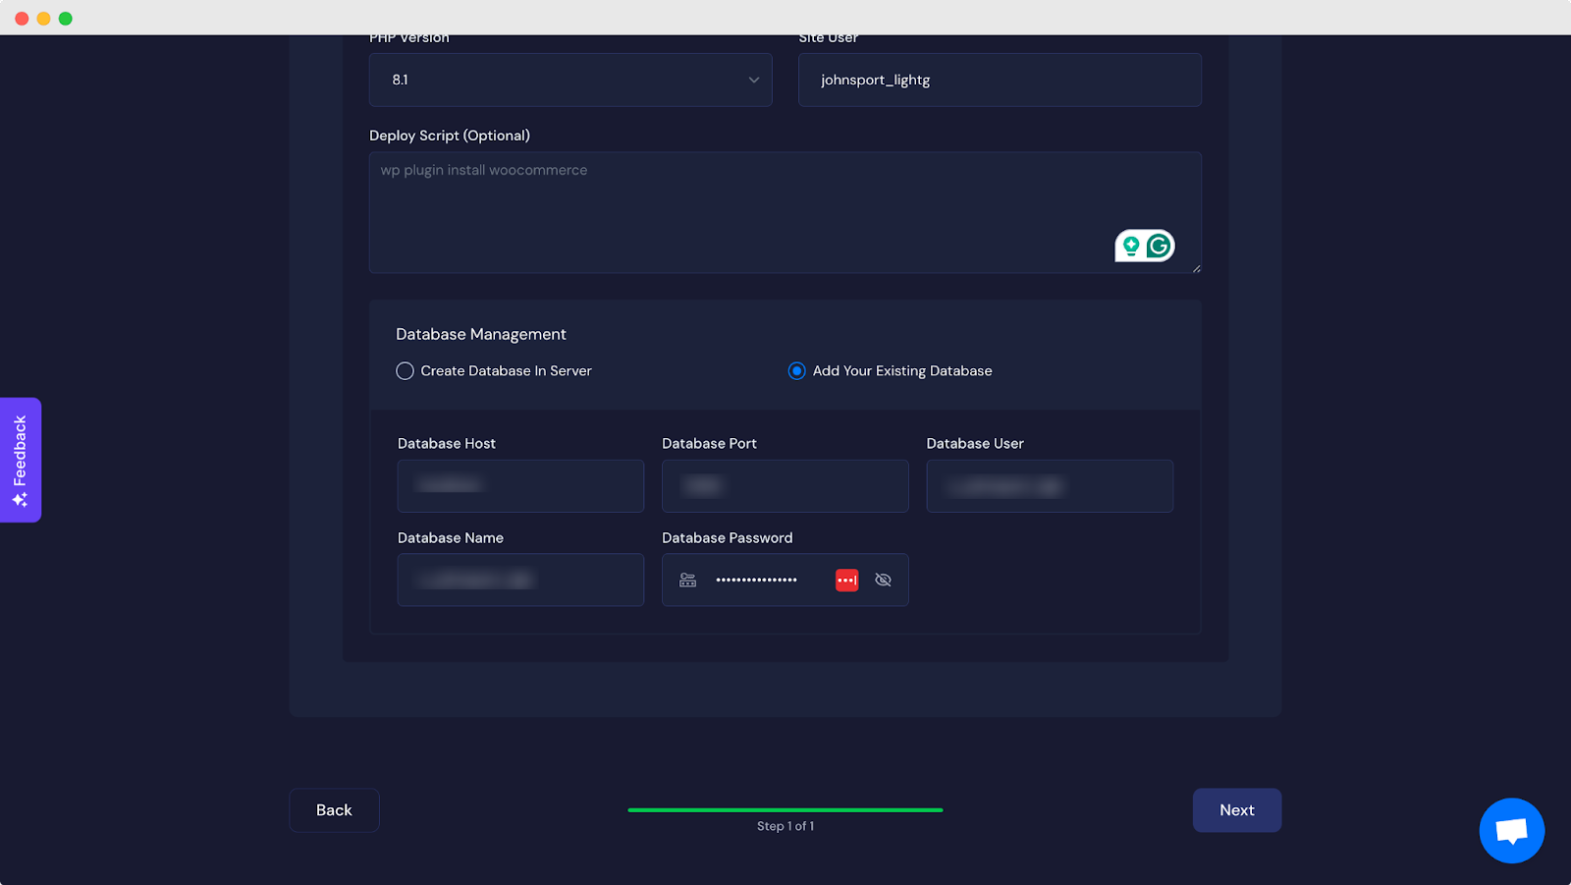
Task: Select Add Your Existing Database
Action: tap(796, 371)
